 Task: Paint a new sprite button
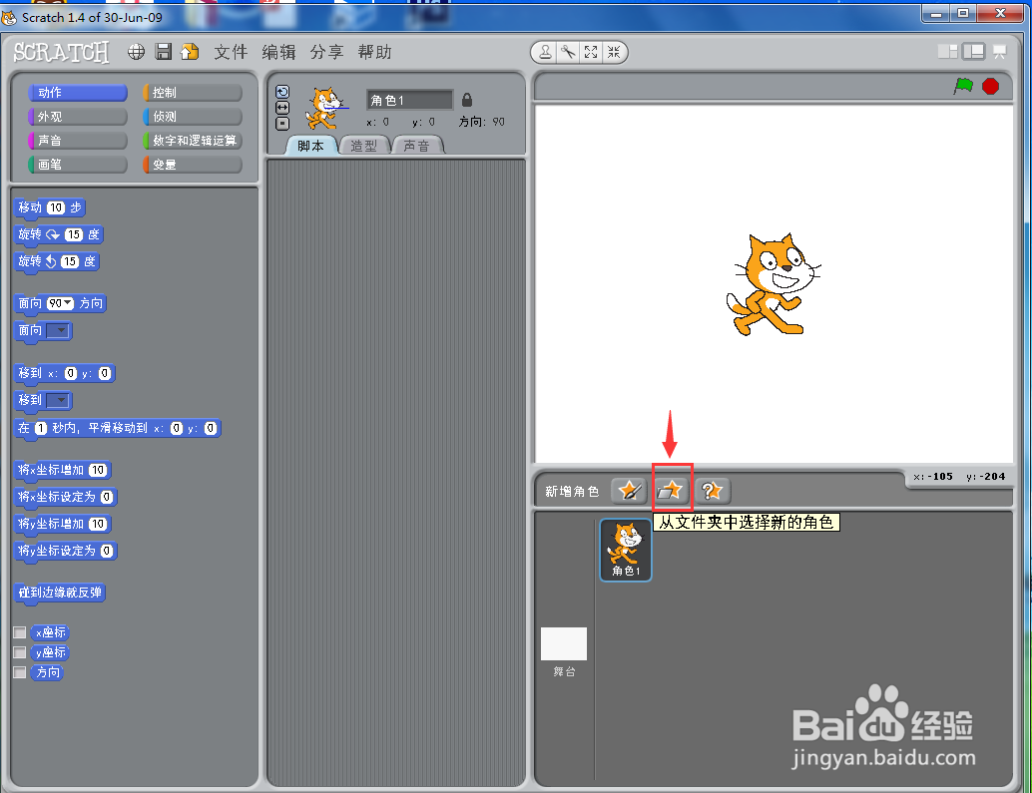click(629, 491)
